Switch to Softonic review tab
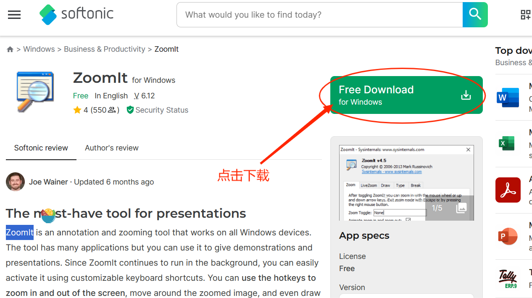The width and height of the screenshot is (532, 298). tap(41, 148)
